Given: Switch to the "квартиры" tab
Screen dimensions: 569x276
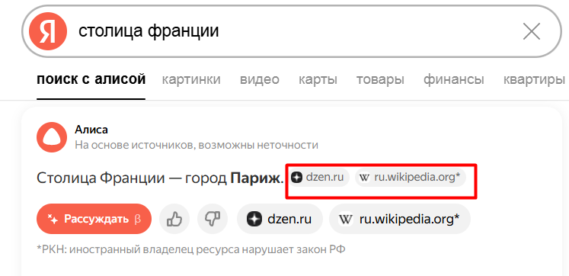Looking at the screenshot, I should click(x=534, y=79).
